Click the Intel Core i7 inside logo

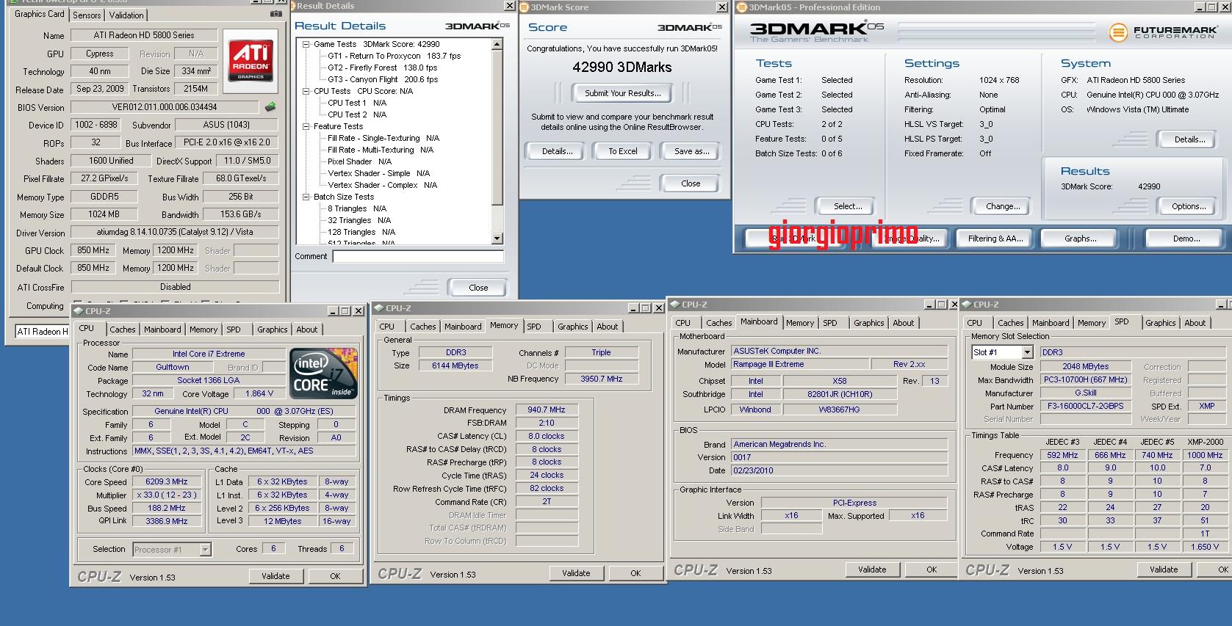323,373
